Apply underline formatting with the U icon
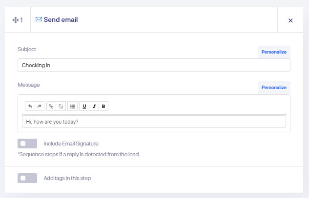The width and height of the screenshot is (309, 198). coord(84,106)
